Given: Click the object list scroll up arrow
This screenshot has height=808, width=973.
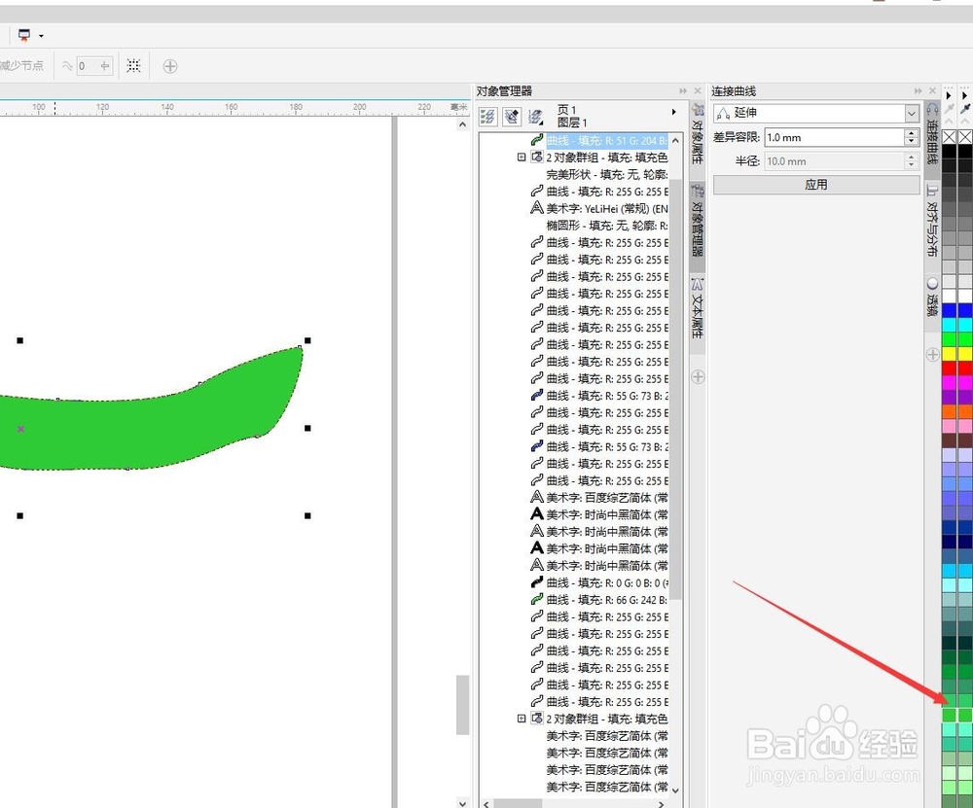Looking at the screenshot, I should (x=676, y=141).
